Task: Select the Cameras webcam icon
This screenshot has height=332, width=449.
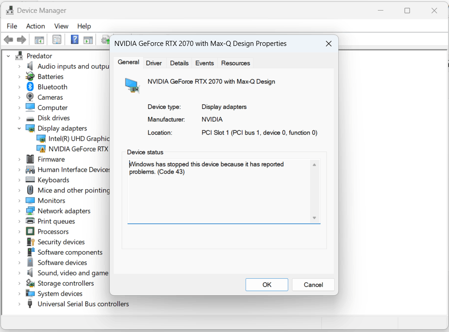Action: coord(30,97)
